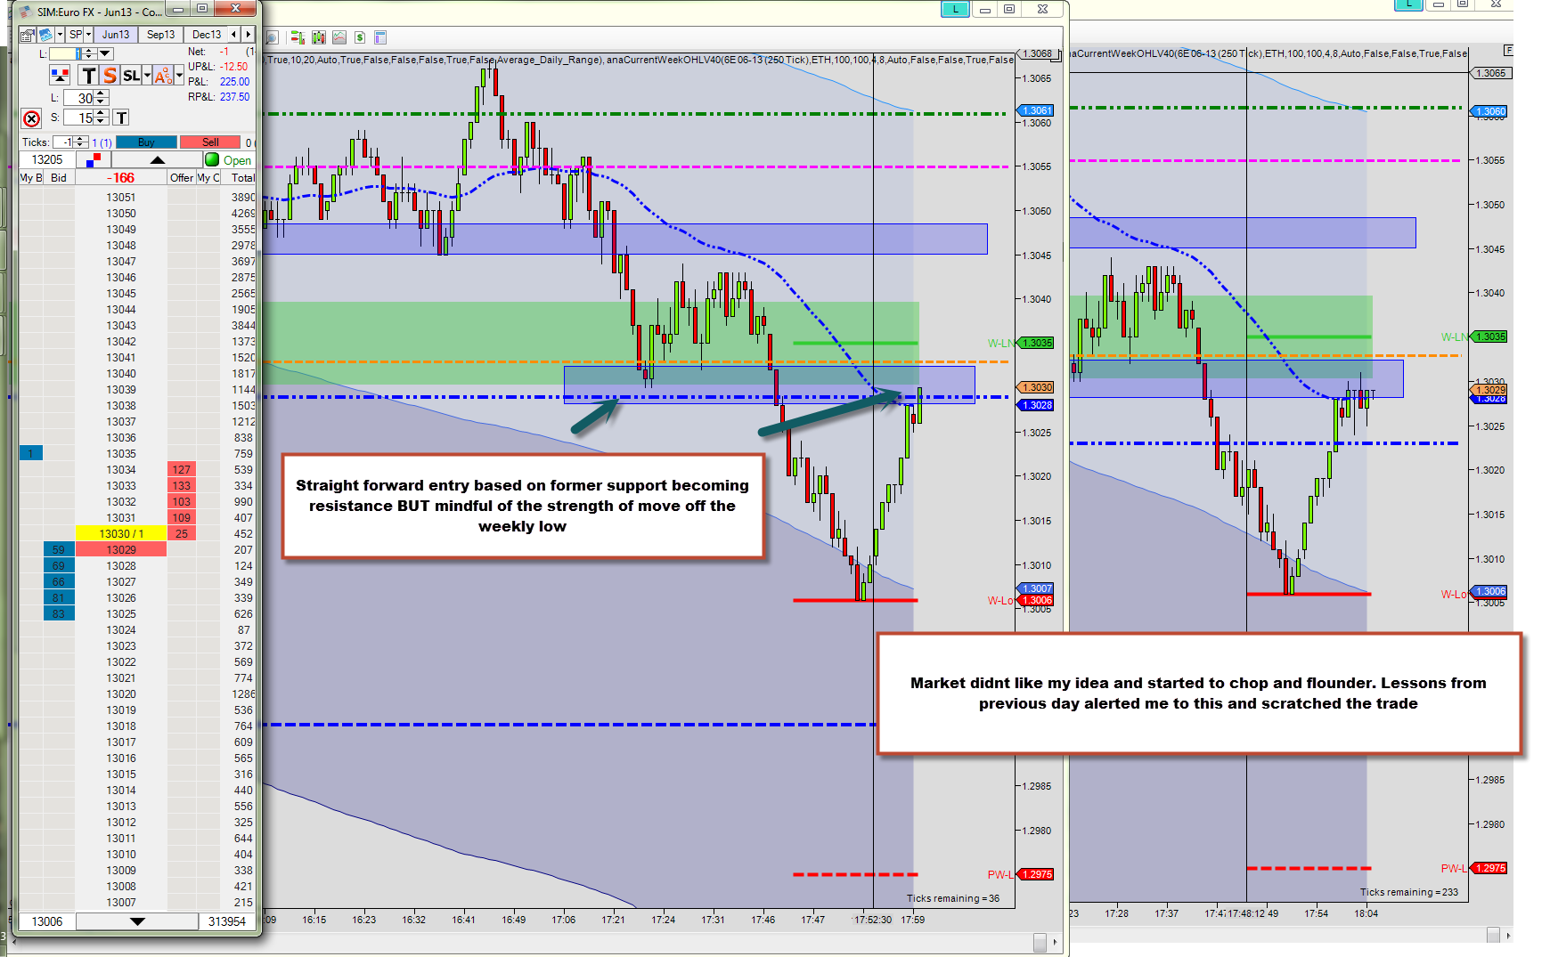Viewport: 1550px width, 957px height.
Task: Click the red 13029 price ladder cell
Action: coord(121,550)
